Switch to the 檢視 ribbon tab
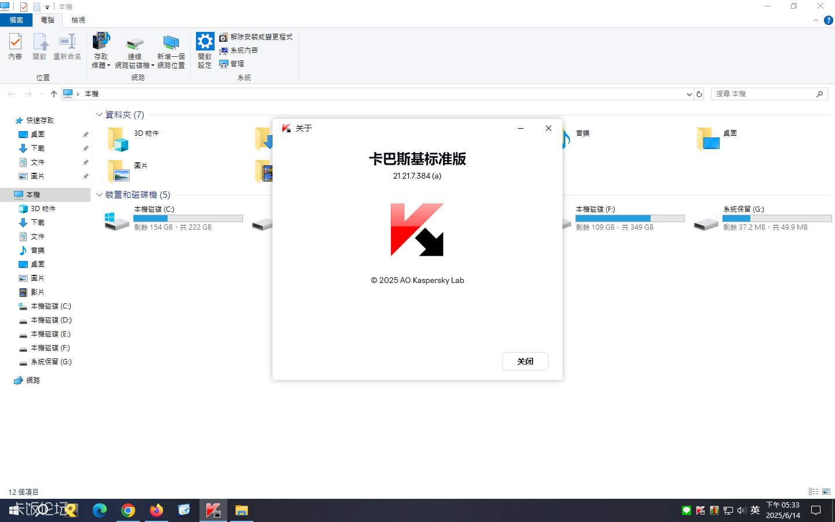 click(x=78, y=20)
